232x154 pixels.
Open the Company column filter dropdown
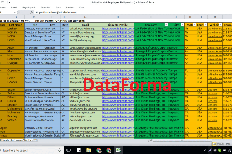166,25
